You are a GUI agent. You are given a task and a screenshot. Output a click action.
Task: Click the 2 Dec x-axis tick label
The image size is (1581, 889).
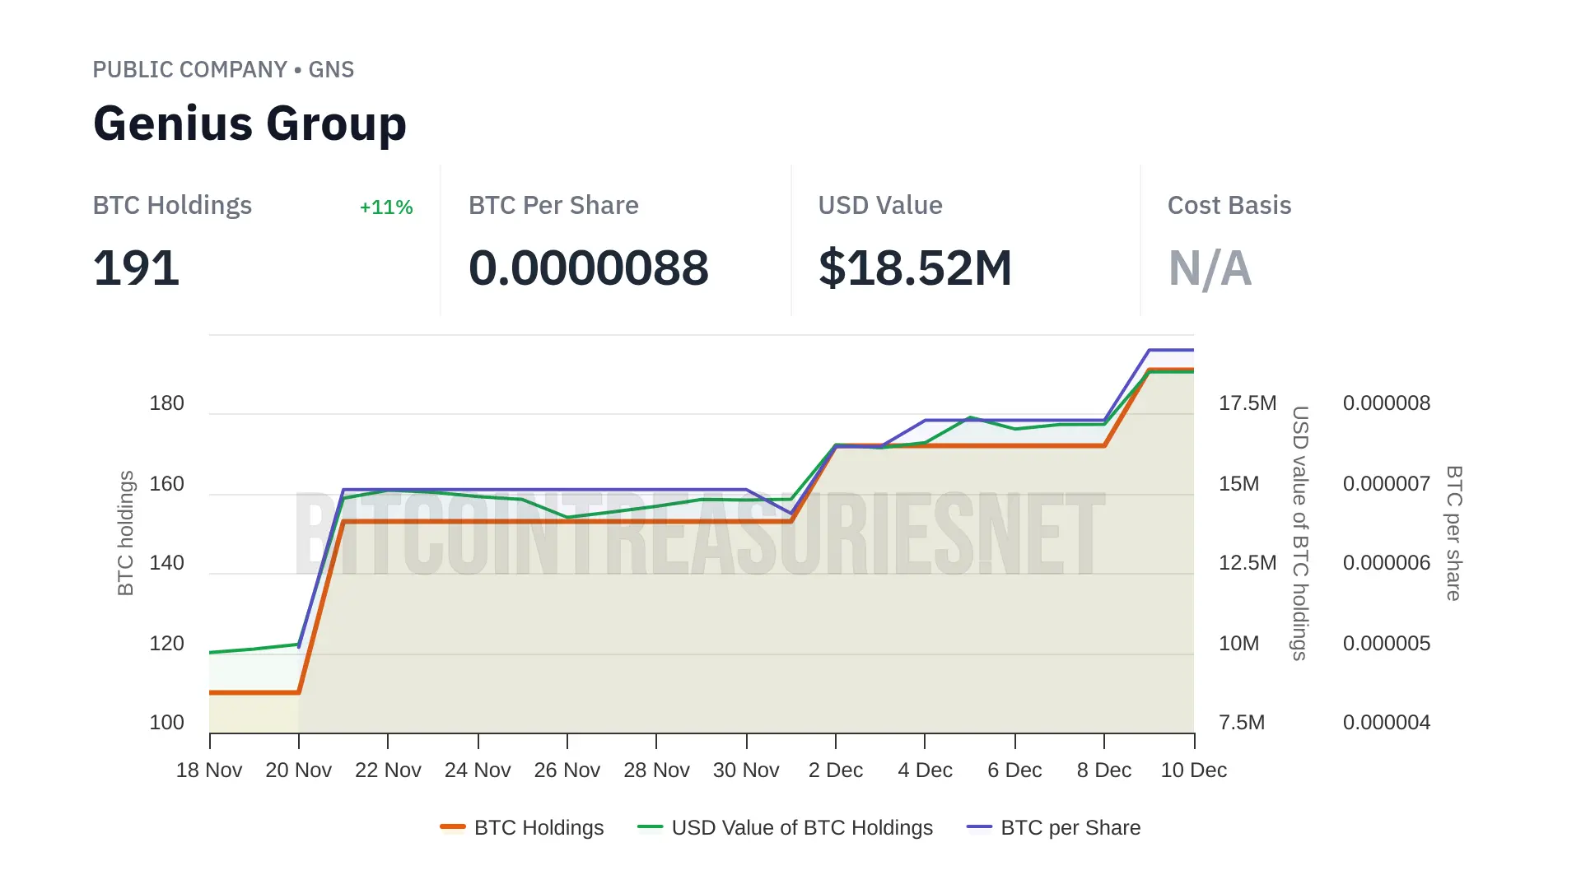click(836, 770)
